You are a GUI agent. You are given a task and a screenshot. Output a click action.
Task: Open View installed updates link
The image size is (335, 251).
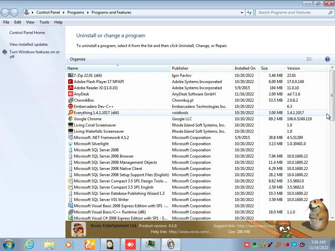coord(29,44)
